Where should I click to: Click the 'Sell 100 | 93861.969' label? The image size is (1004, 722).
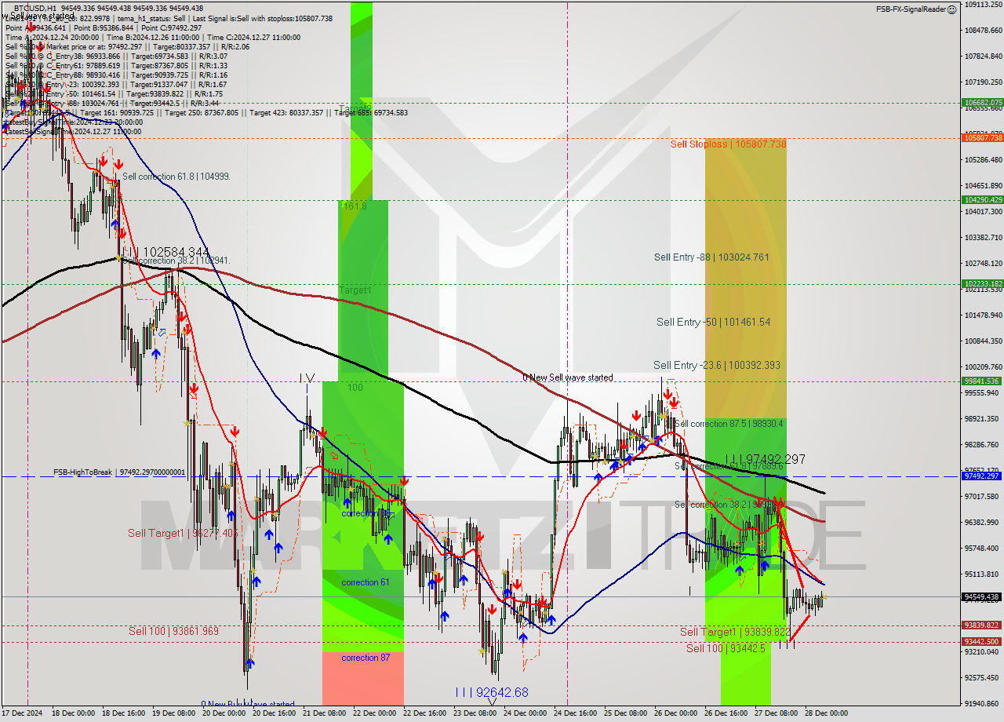pos(173,632)
